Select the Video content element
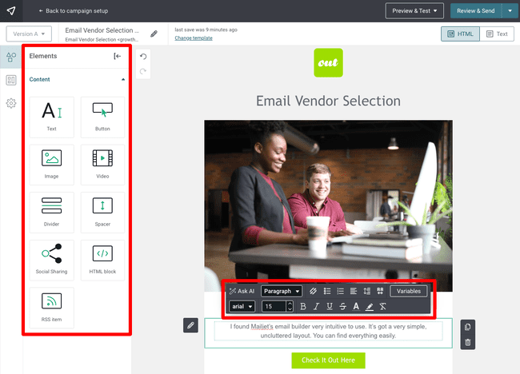 tap(102, 164)
